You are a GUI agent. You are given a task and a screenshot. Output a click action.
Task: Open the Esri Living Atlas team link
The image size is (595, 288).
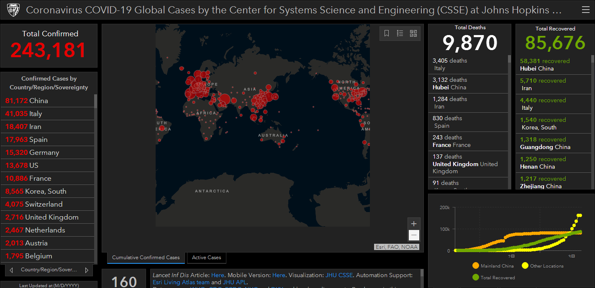(x=181, y=282)
